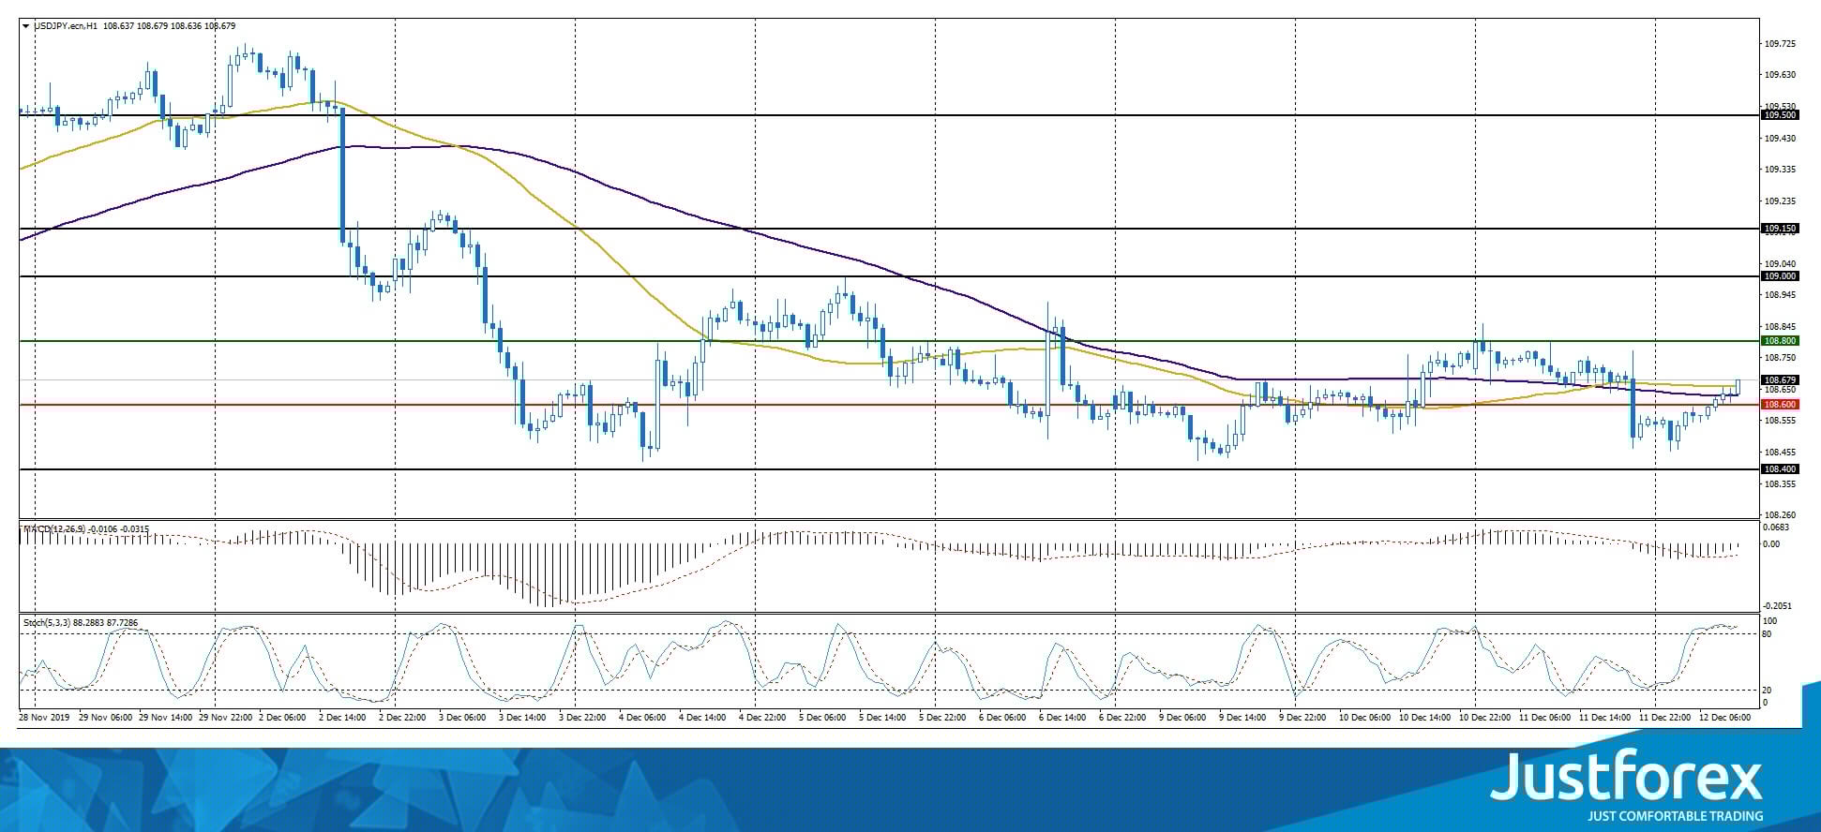Click the 4 Dec 06:00 time label
1821x832 pixels.
642,718
